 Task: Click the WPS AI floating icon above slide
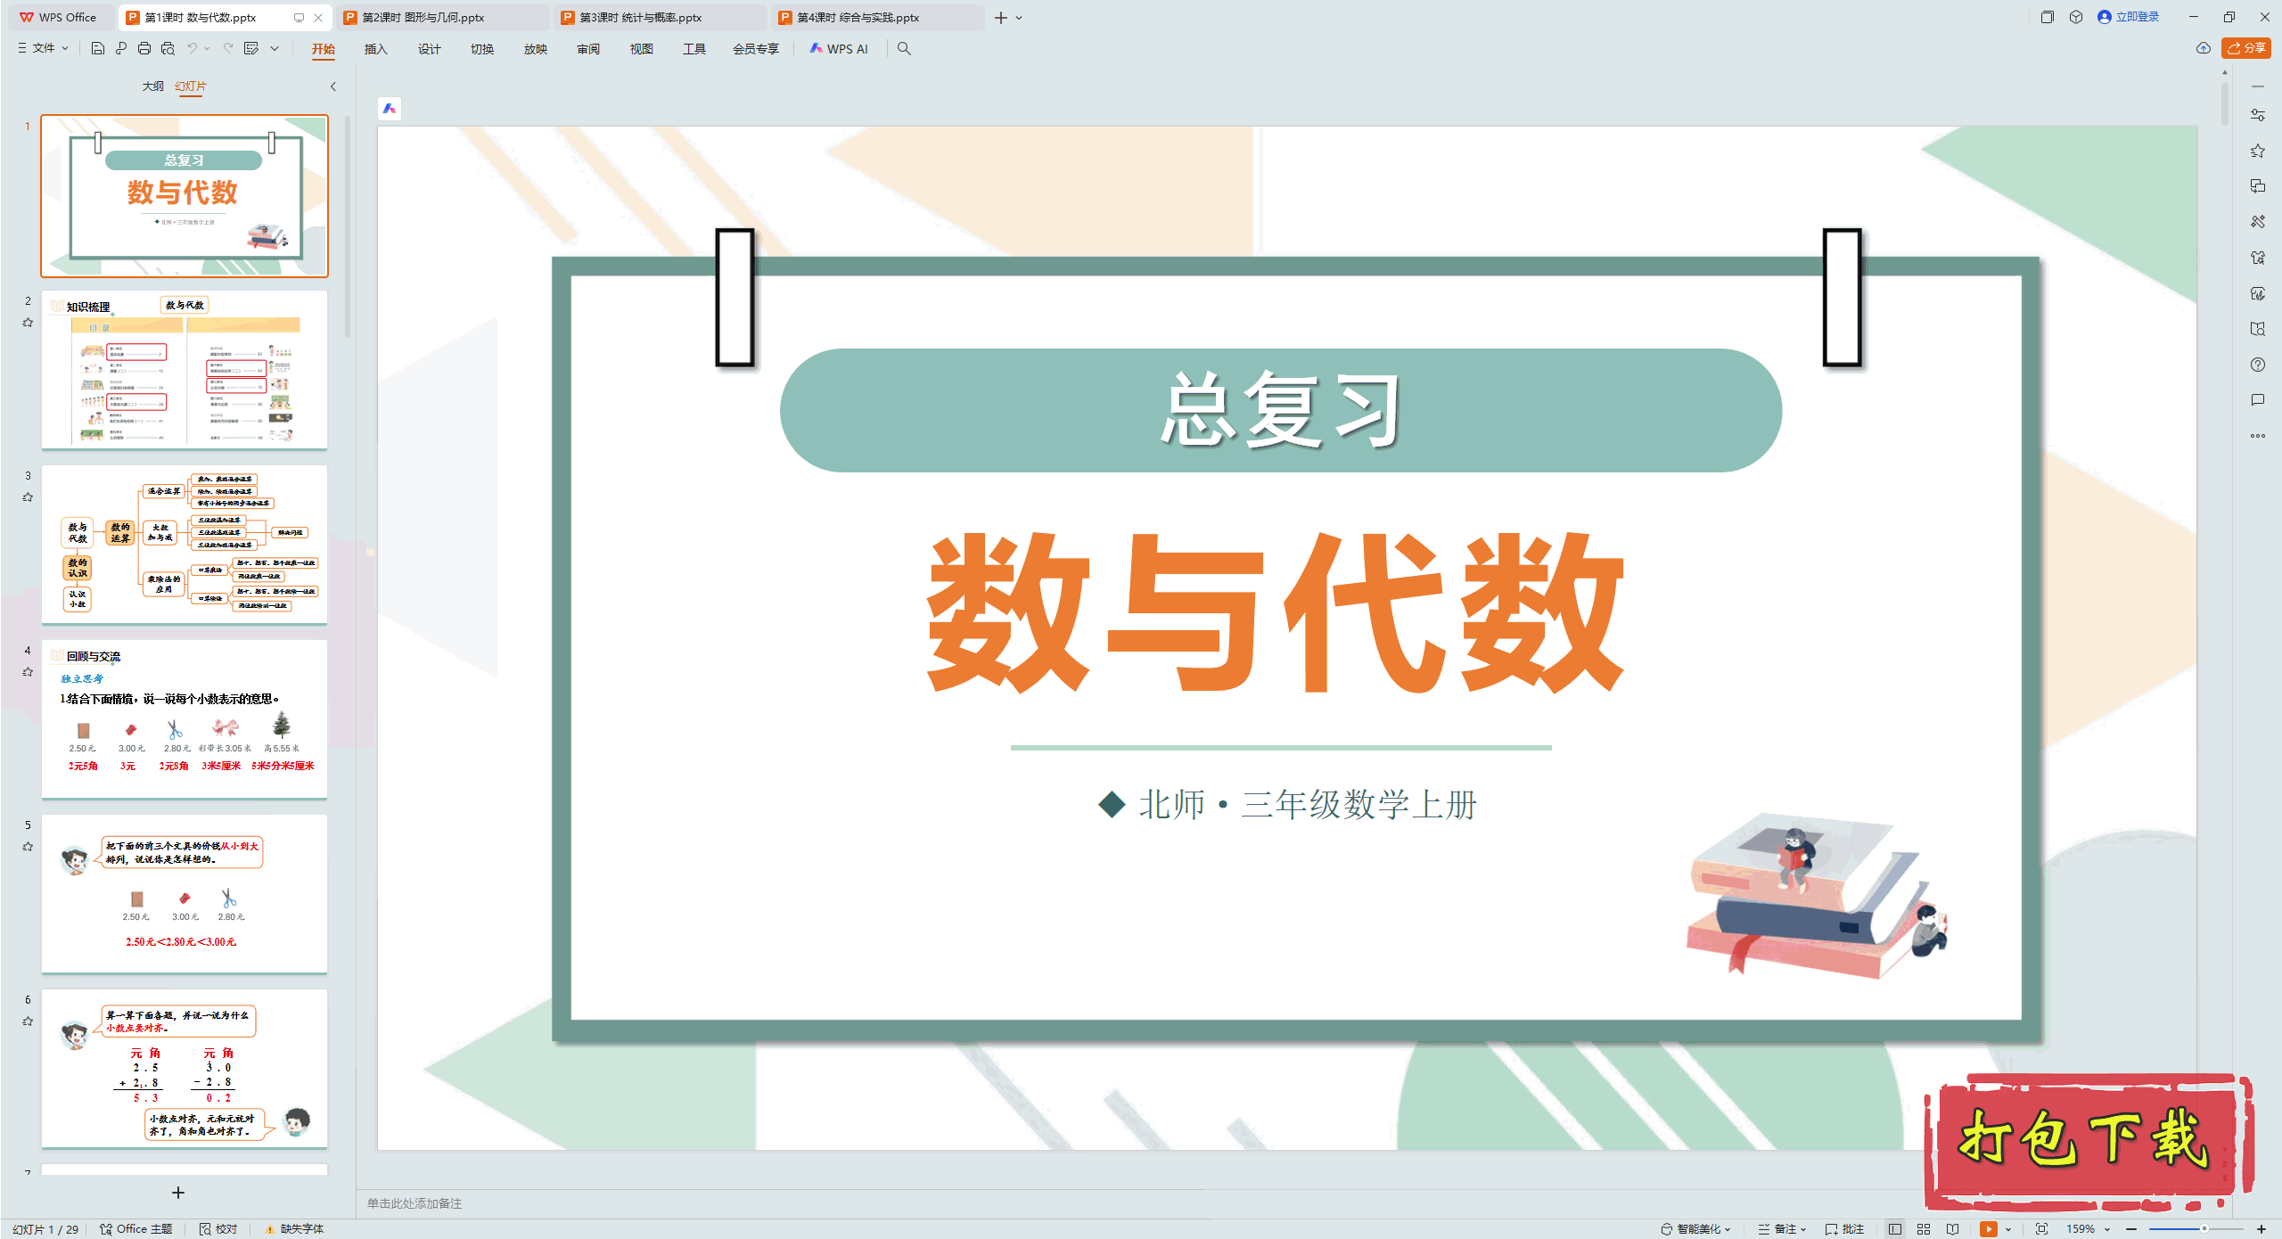click(390, 109)
